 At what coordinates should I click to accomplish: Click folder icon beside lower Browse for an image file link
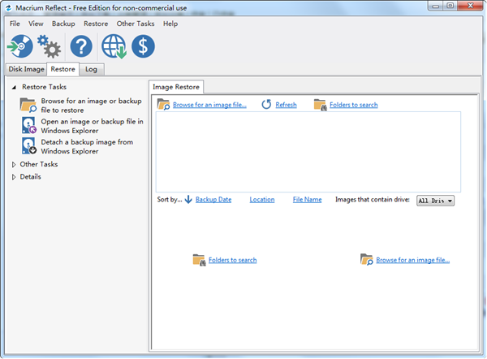click(367, 260)
